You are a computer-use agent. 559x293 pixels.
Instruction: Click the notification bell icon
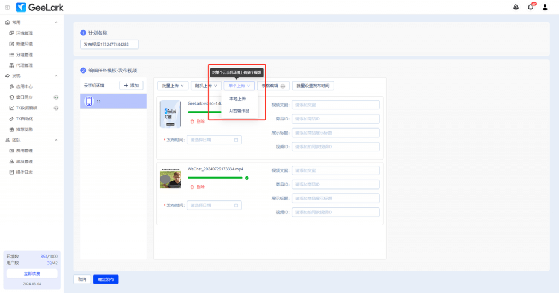coord(530,7)
